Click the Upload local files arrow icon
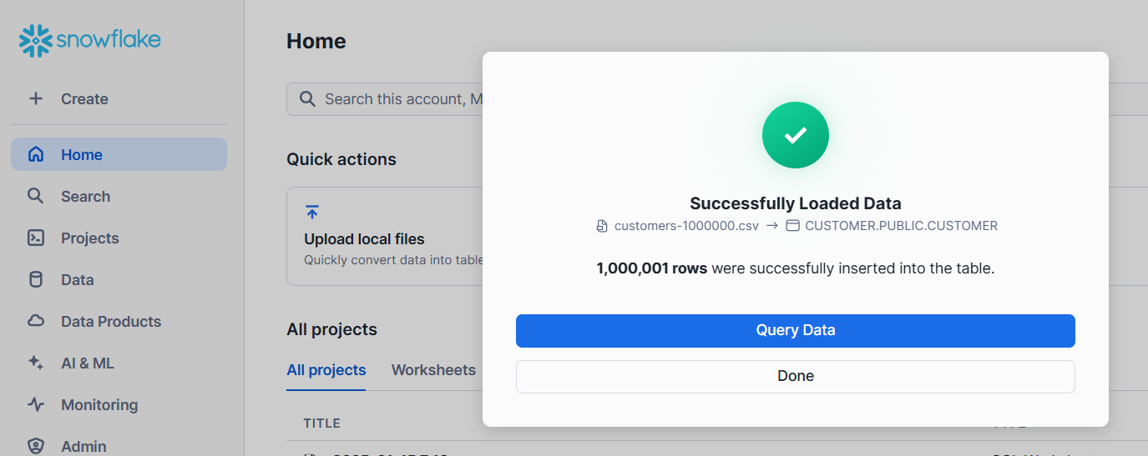This screenshot has width=1148, height=456. click(312, 212)
